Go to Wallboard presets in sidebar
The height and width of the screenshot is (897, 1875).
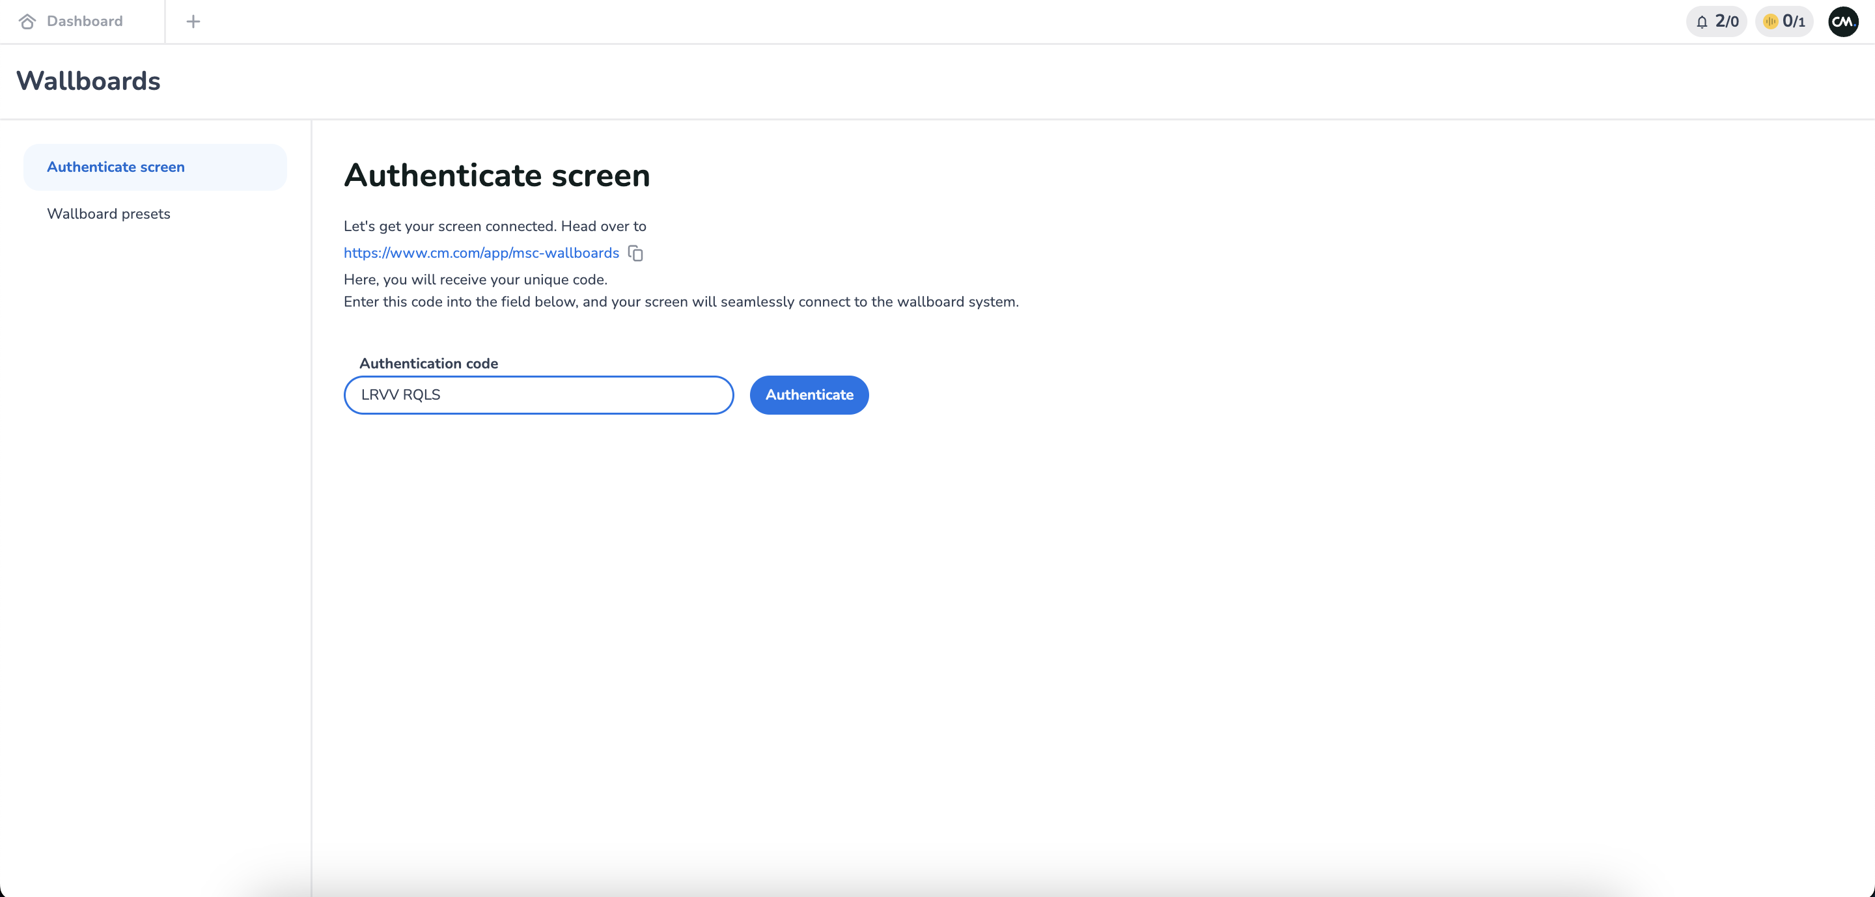click(x=109, y=214)
